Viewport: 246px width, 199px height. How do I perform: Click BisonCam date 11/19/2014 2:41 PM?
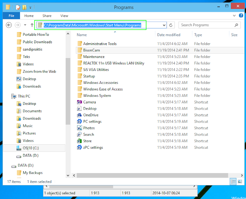(173, 50)
